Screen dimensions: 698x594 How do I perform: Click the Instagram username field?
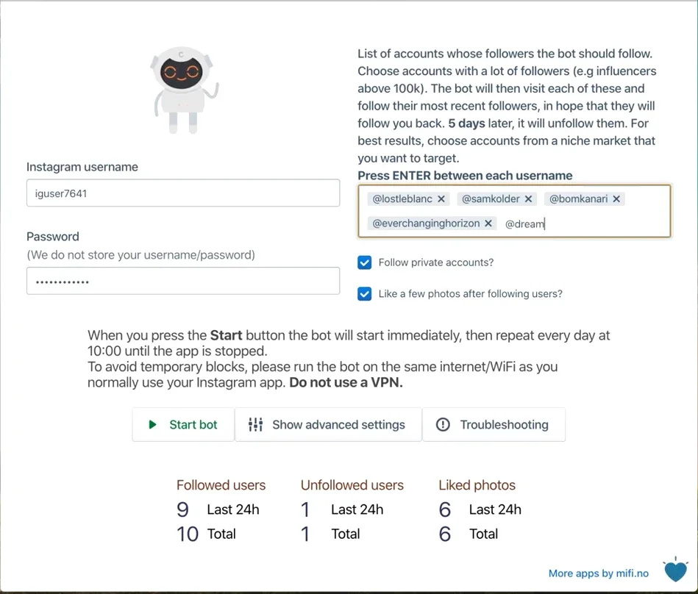click(x=183, y=193)
